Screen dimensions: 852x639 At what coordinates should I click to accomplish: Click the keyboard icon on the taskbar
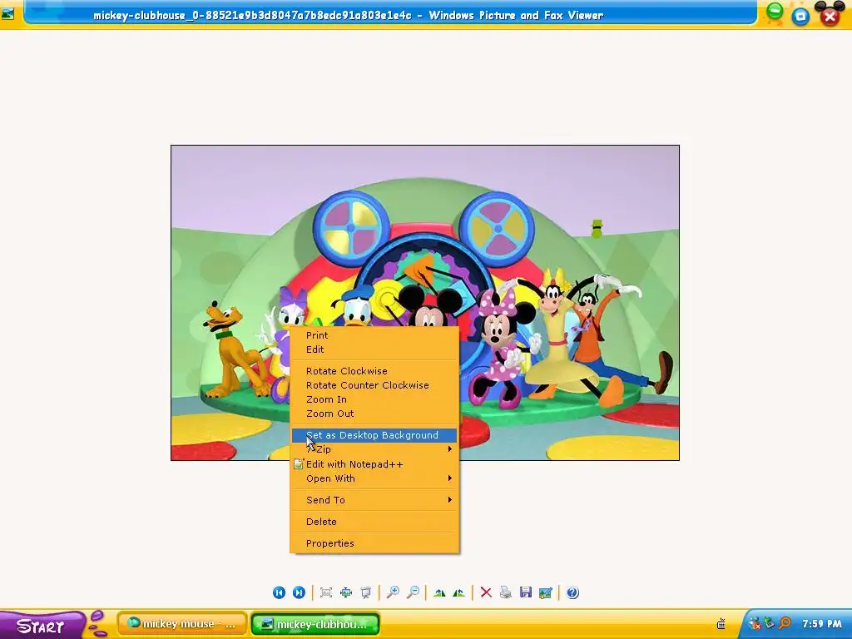coord(721,624)
